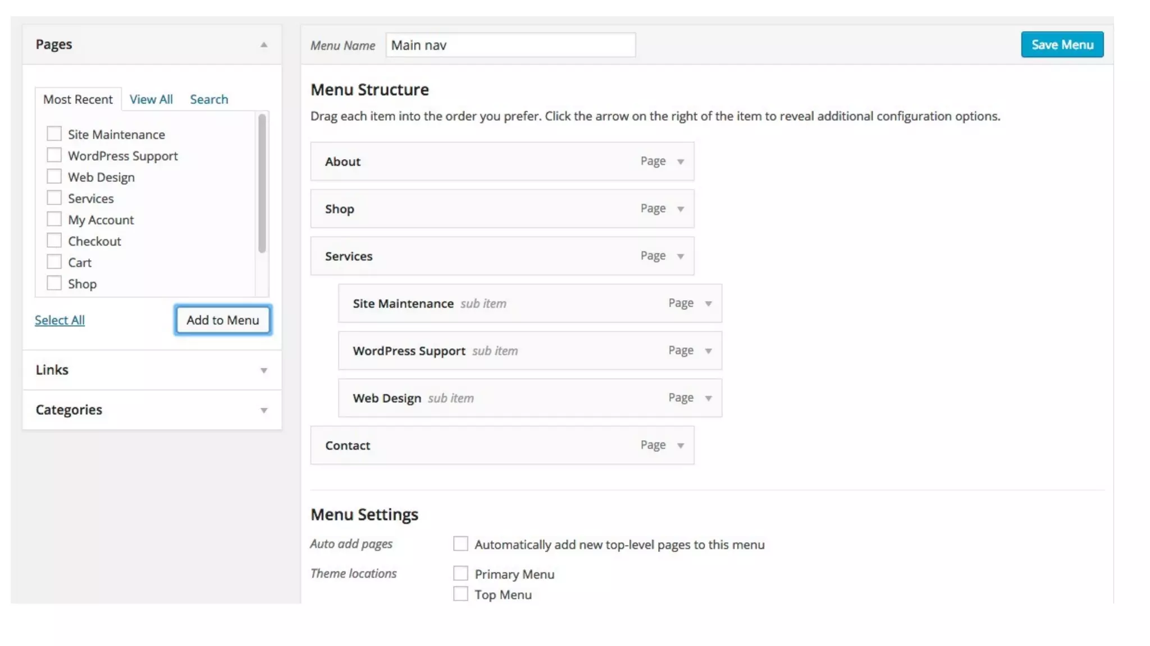Expand Web Design sub item arrow
Viewport: 1150px width, 646px height.
coord(708,398)
